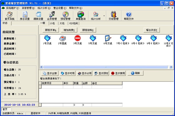The image size is (175, 116).
Task: Click the scrollbar left arrow under tables
Action: coord(41,67)
